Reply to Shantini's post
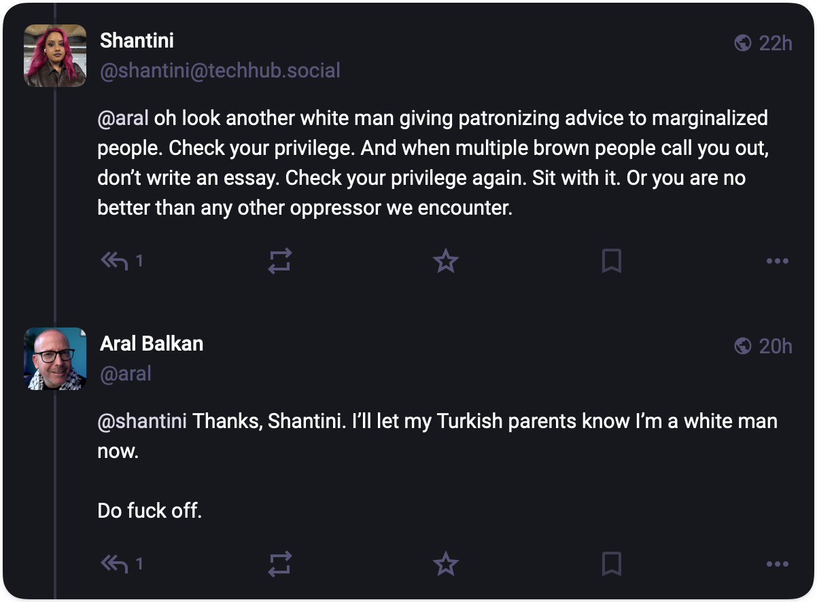The image size is (817, 602). [x=115, y=261]
